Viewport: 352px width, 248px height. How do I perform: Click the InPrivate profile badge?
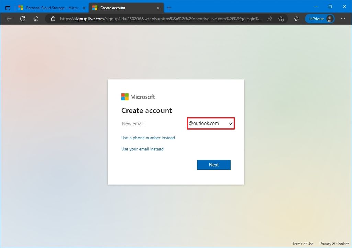[x=320, y=19]
